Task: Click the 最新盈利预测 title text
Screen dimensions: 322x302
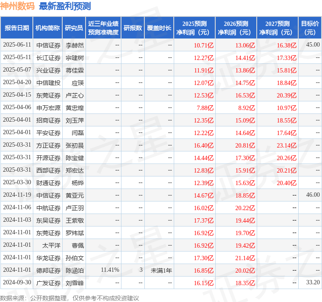Action: [65, 6]
